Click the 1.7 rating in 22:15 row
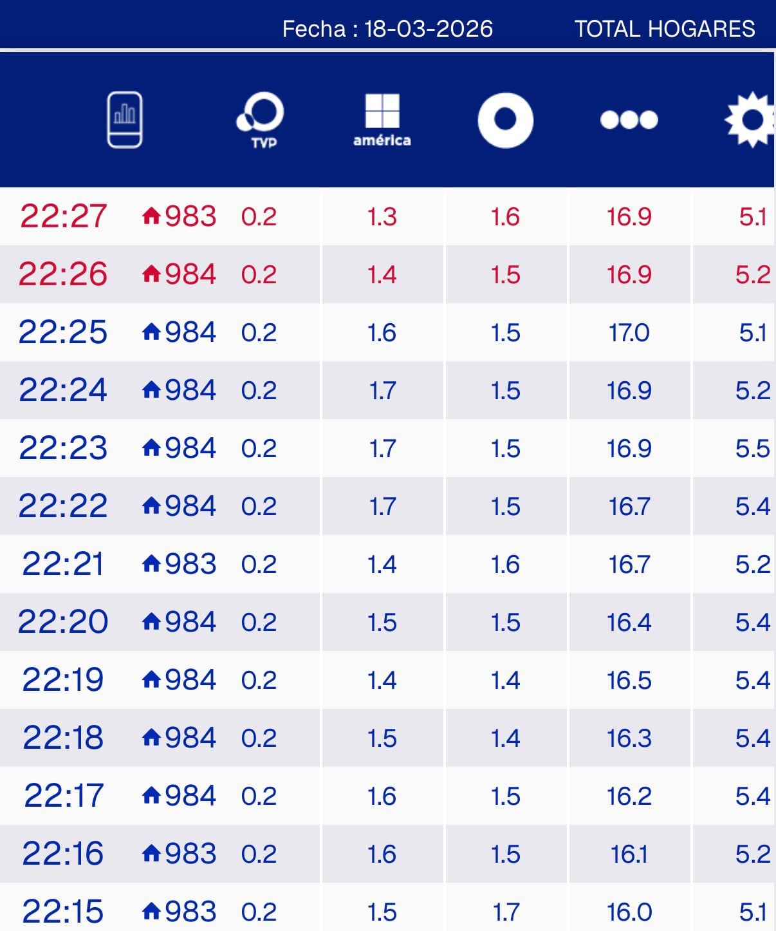Image resolution: width=776 pixels, height=931 pixels. (506, 912)
